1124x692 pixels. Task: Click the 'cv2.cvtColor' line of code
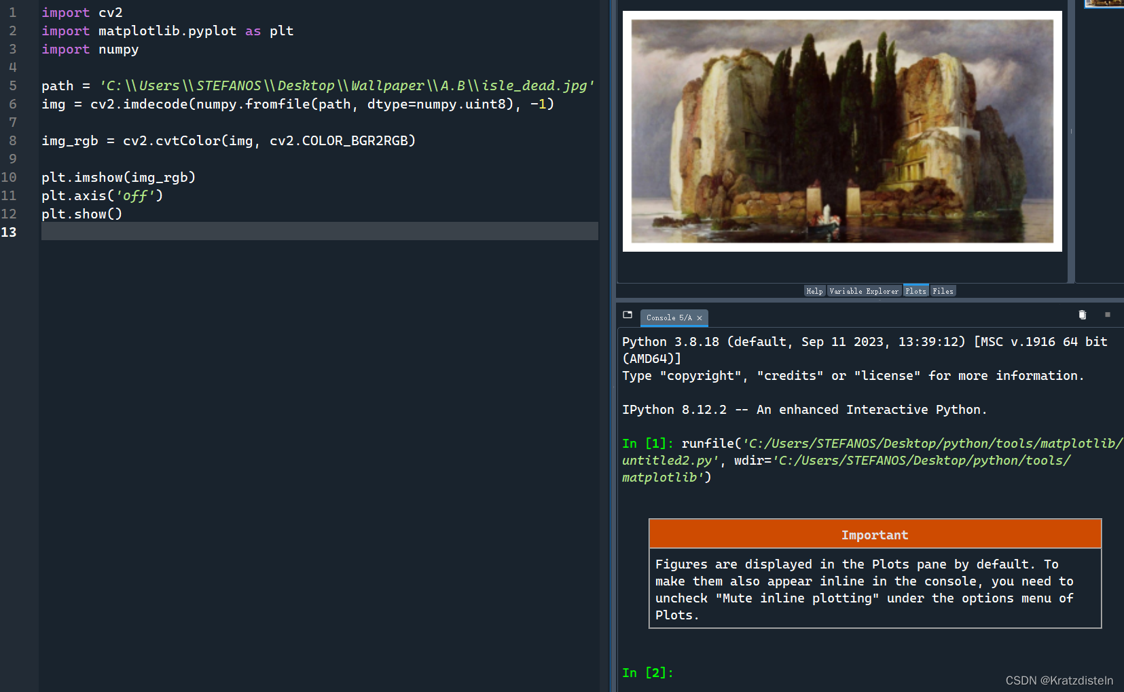click(228, 141)
